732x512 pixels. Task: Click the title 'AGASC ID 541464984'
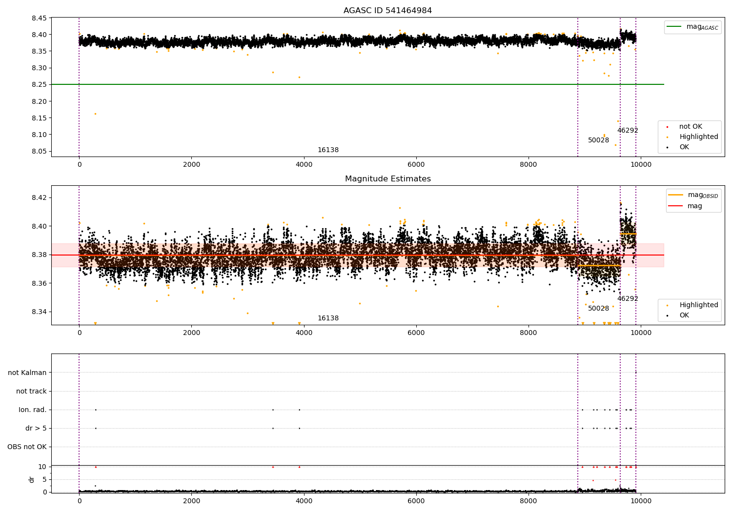[x=387, y=11]
